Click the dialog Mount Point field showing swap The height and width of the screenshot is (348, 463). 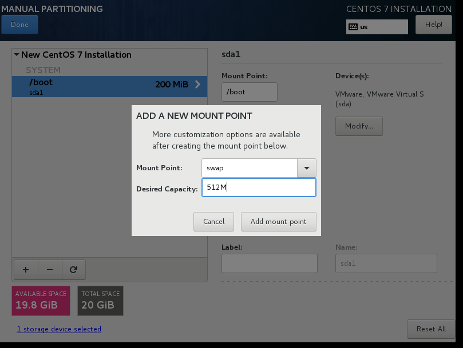click(250, 168)
